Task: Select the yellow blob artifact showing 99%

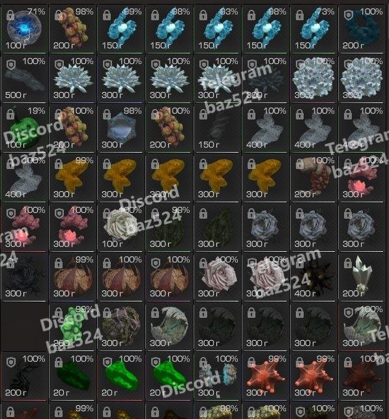Action: coord(73,177)
